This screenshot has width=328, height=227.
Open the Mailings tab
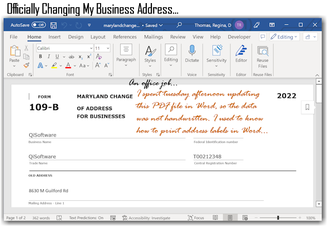(153, 37)
